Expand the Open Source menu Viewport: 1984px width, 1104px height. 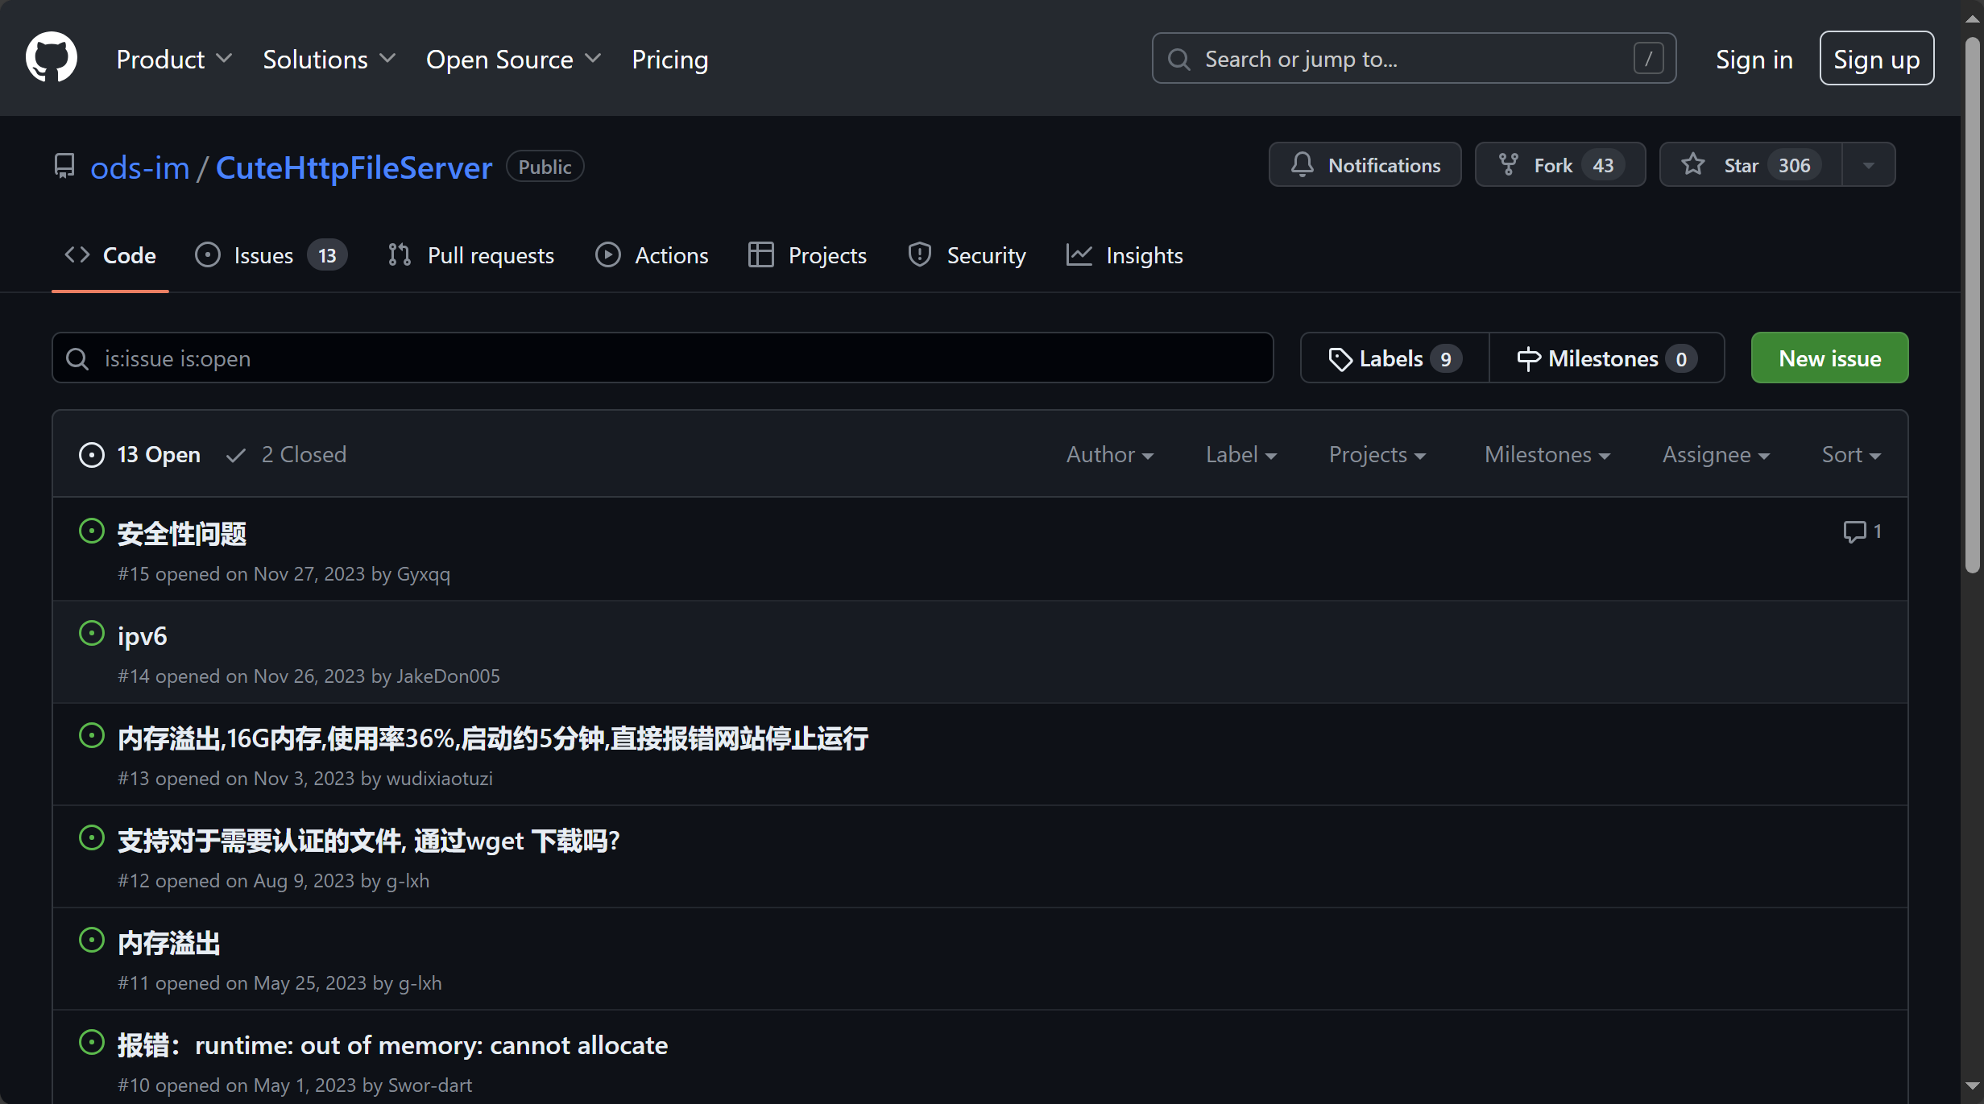pyautogui.click(x=513, y=59)
